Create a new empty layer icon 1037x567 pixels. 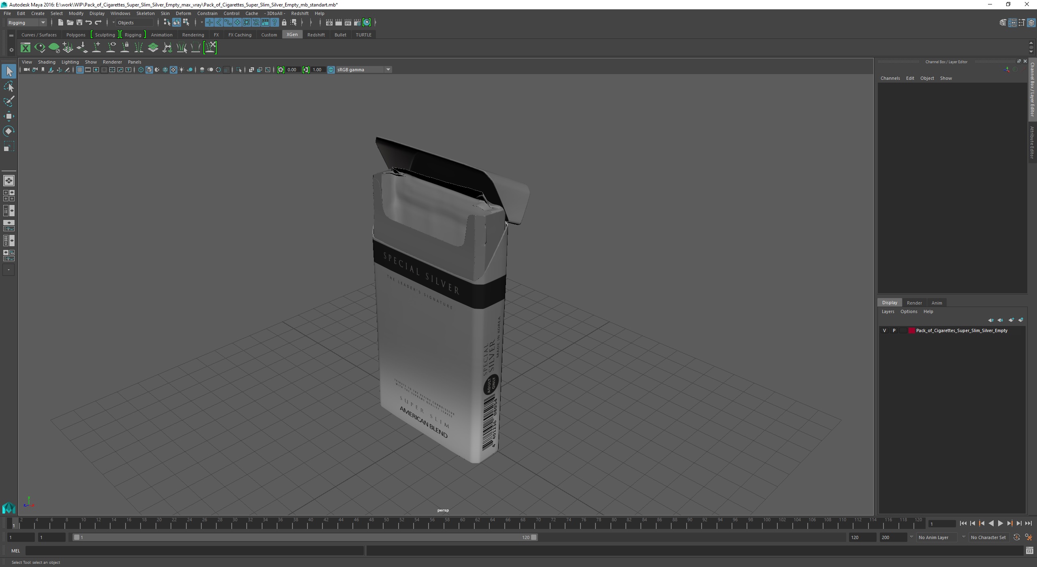point(1011,320)
